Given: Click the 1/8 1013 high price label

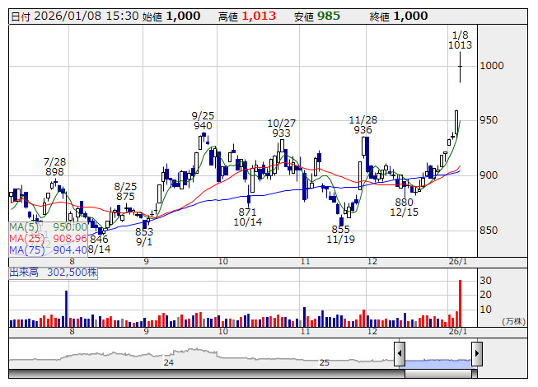Looking at the screenshot, I should [x=460, y=40].
